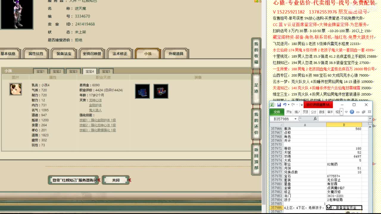View the first equipment item thumbnail

click(142, 91)
